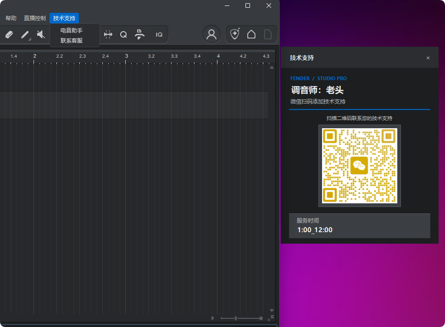This screenshot has height=327, width=445.
Task: Click ruler marker 3.2
Action: pos(151,56)
